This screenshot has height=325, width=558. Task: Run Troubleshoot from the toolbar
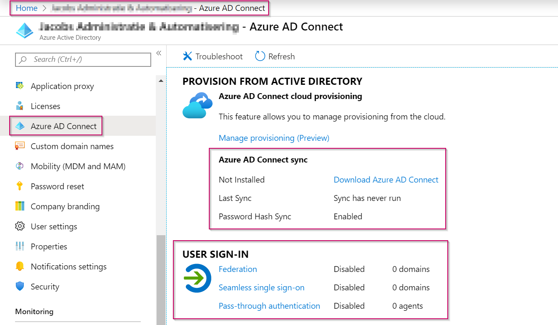tap(212, 56)
